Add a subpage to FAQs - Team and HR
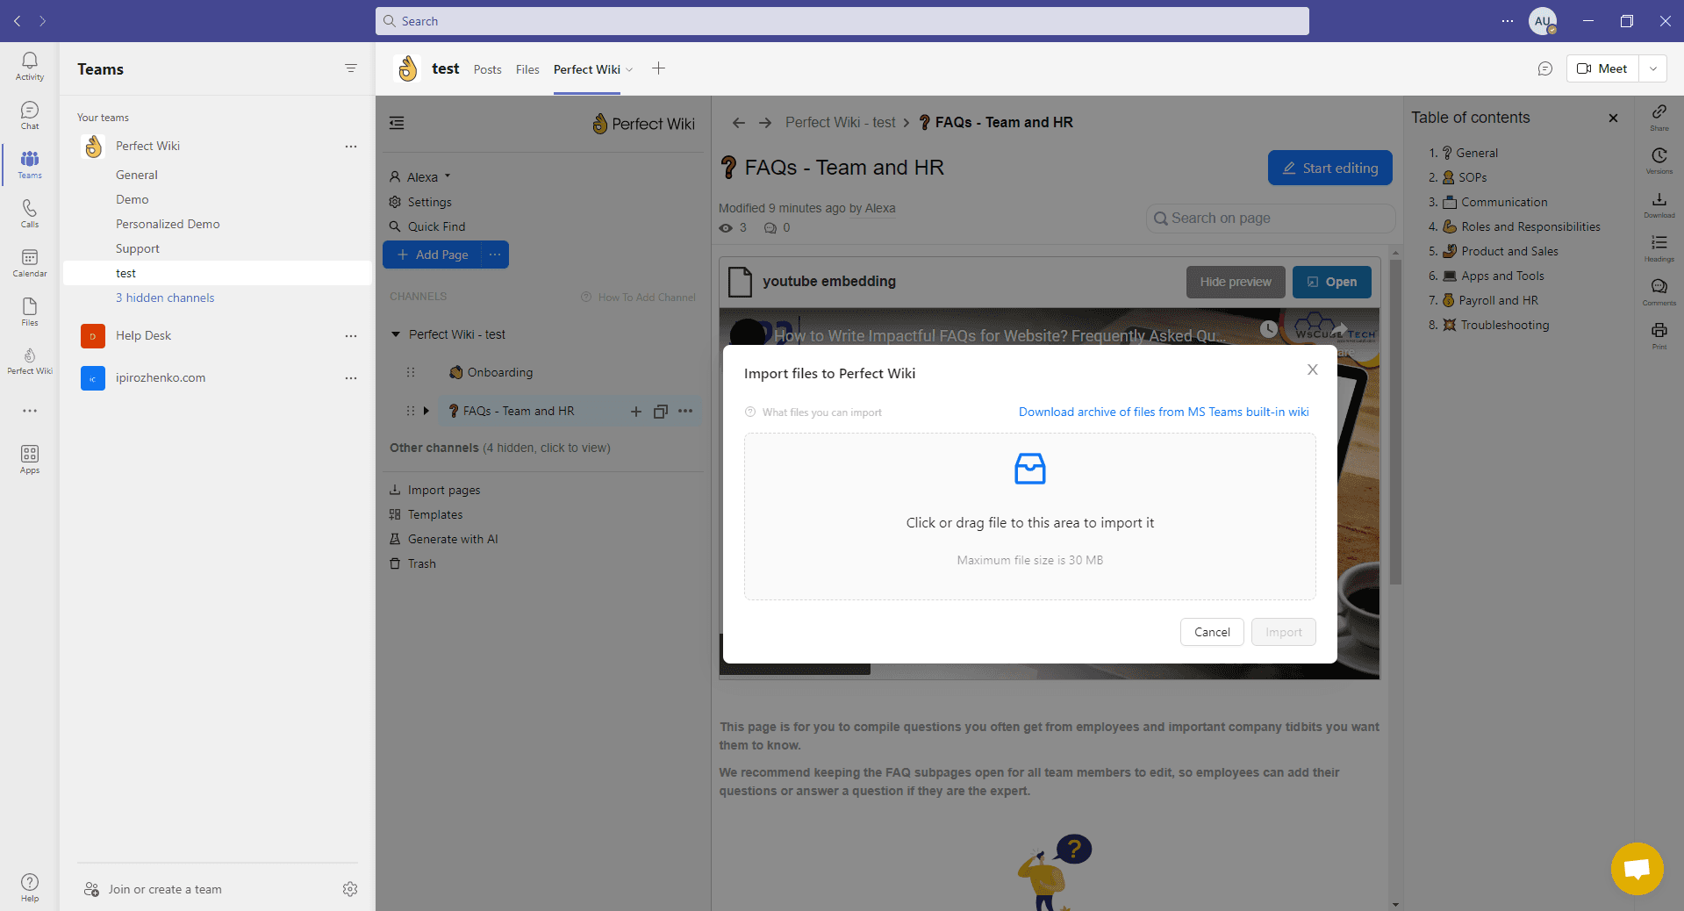This screenshot has height=911, width=1684. [x=636, y=411]
